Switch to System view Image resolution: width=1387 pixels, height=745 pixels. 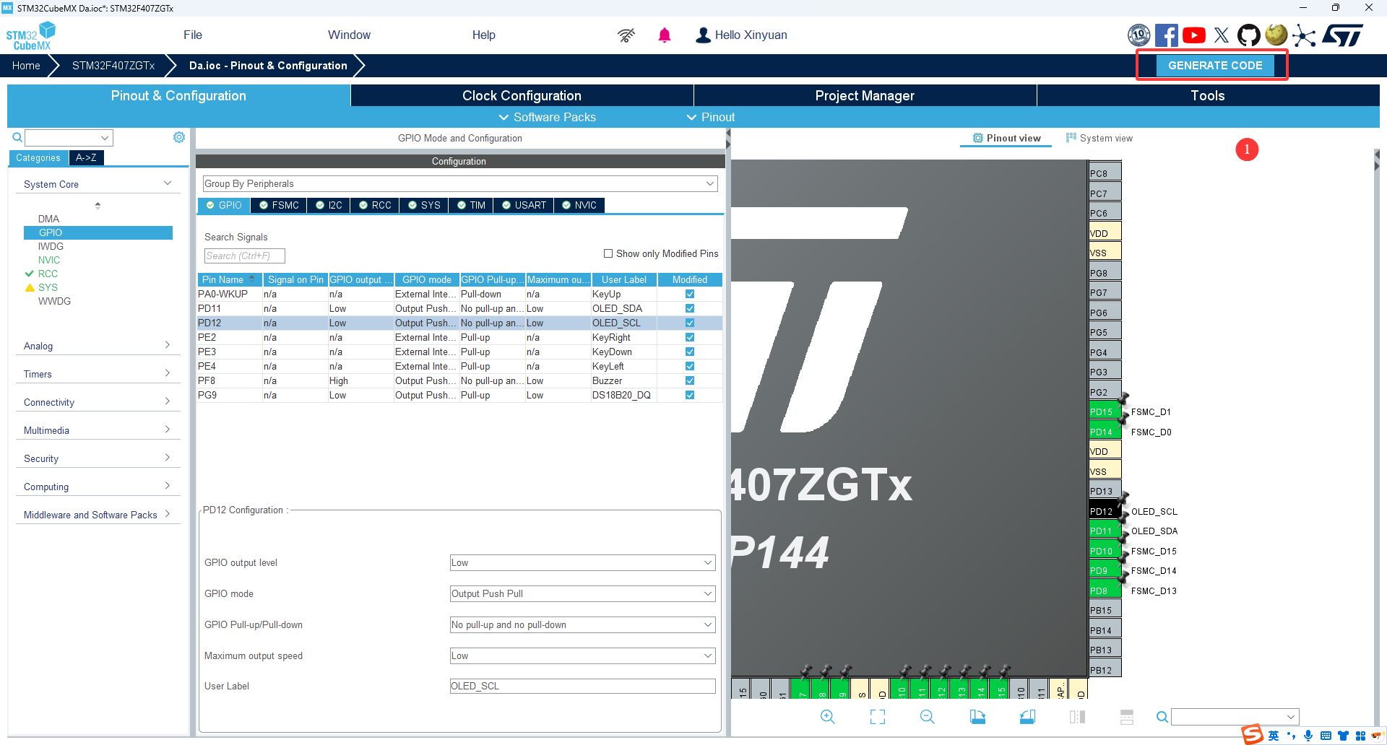(1099, 138)
